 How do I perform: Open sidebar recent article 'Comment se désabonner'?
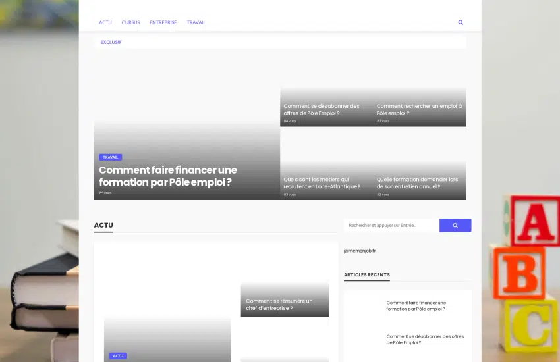click(x=425, y=339)
